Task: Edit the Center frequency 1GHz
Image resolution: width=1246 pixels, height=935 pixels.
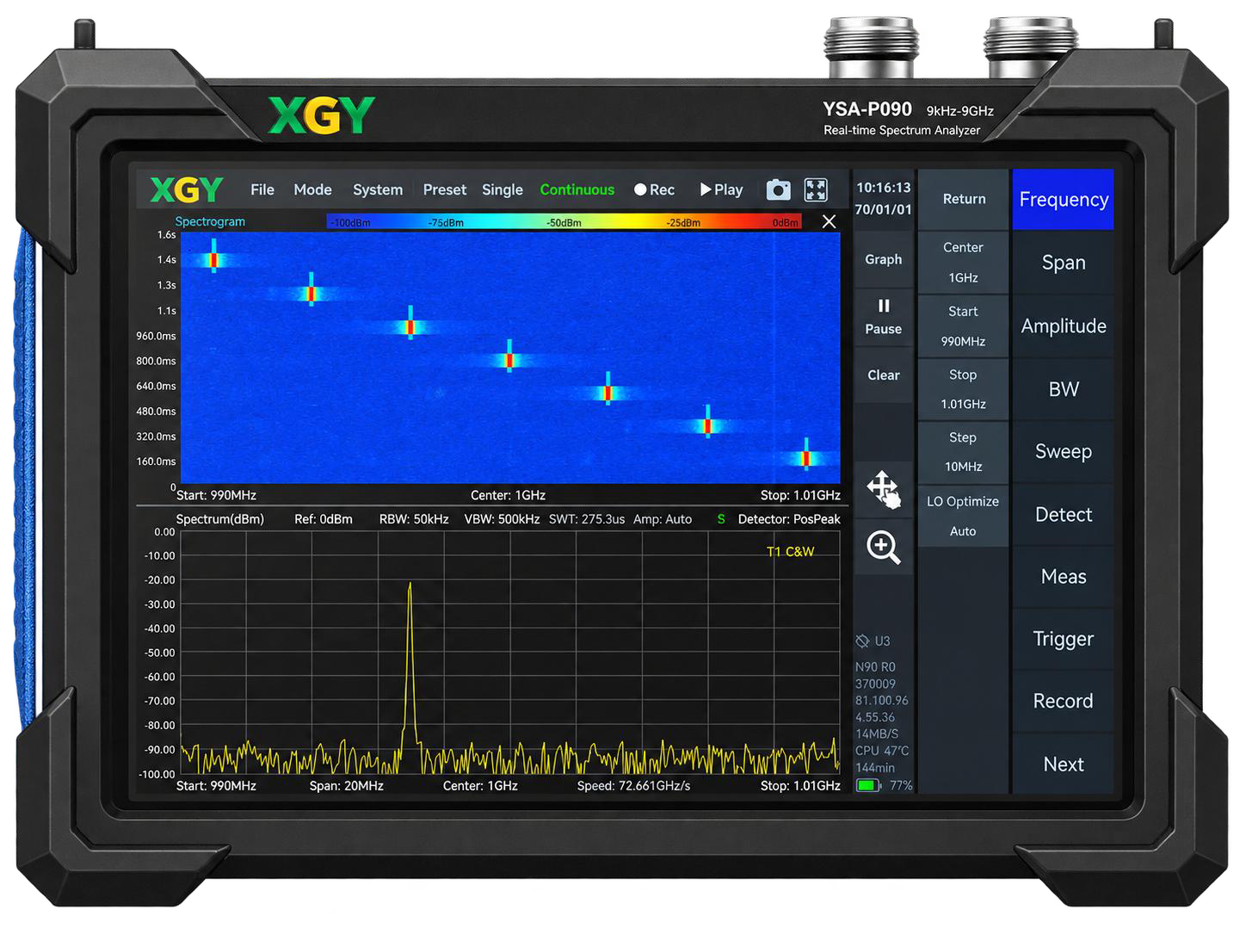Action: click(x=964, y=263)
